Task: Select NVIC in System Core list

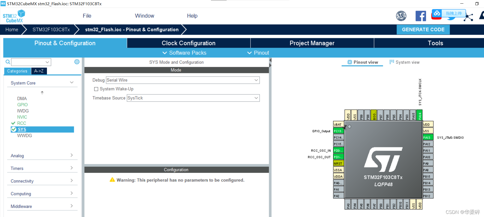Action: pos(22,117)
